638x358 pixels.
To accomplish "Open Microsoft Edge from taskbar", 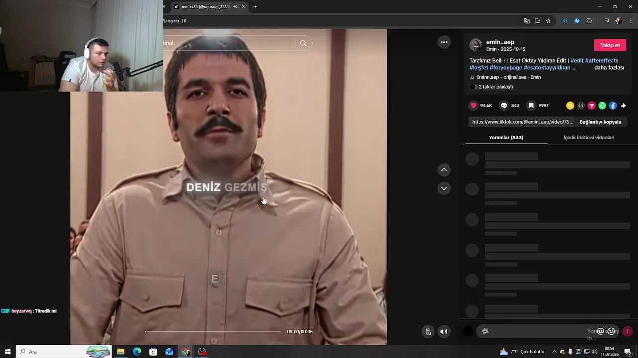I will click(x=137, y=352).
